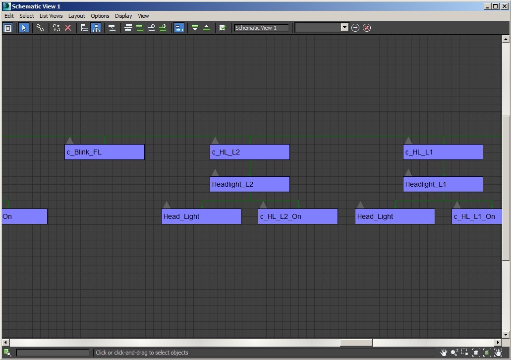Open the Display Floater
Image resolution: width=511 pixels, height=360 pixels.
(8, 28)
